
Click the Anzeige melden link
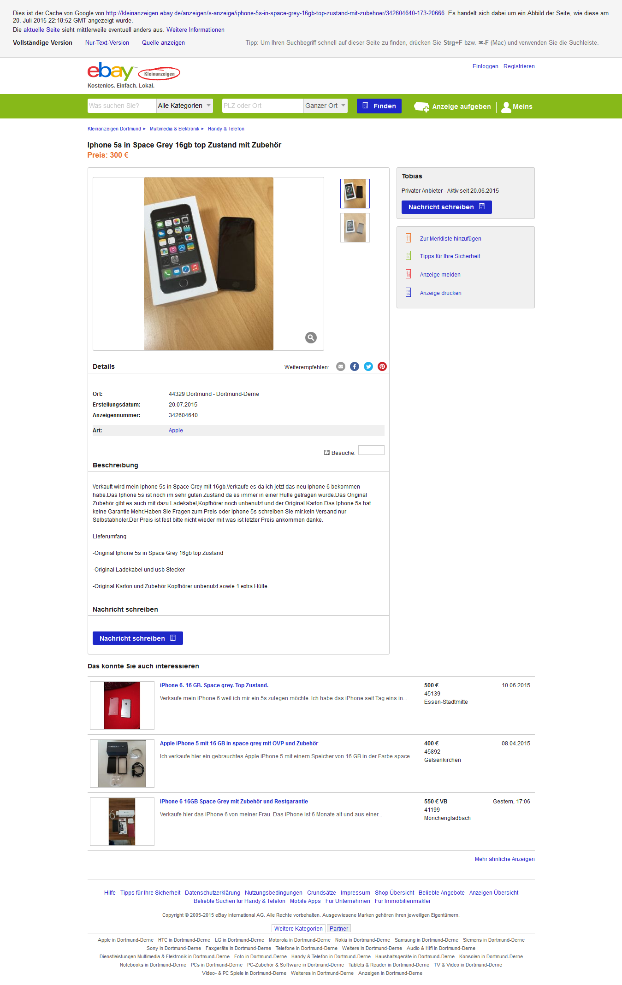440,275
